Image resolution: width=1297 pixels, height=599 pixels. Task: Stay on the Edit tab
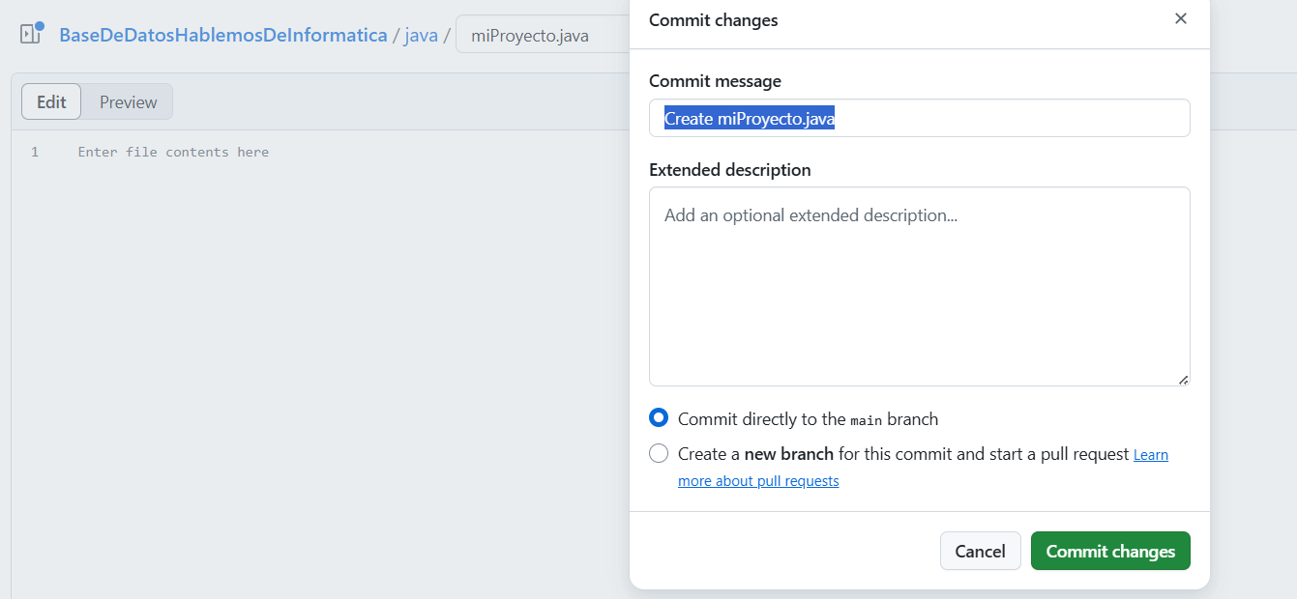point(50,100)
